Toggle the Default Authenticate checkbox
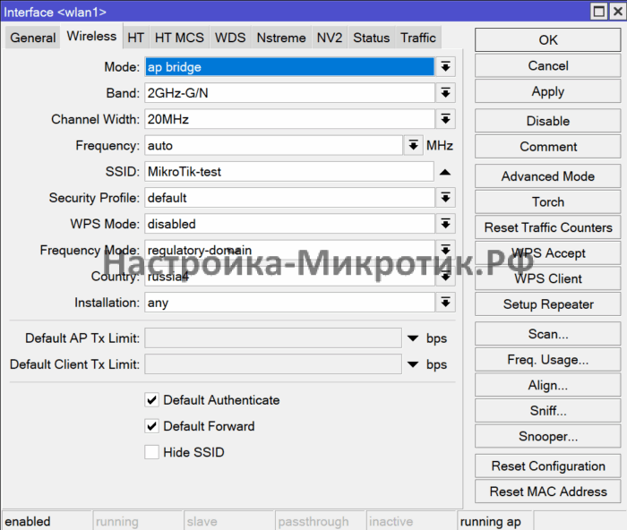Image resolution: width=627 pixels, height=530 pixels. [x=152, y=400]
